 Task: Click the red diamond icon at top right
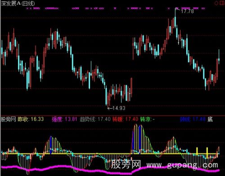216,3
